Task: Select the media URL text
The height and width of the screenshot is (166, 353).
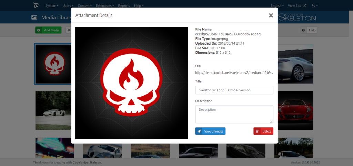Action: pos(234,73)
